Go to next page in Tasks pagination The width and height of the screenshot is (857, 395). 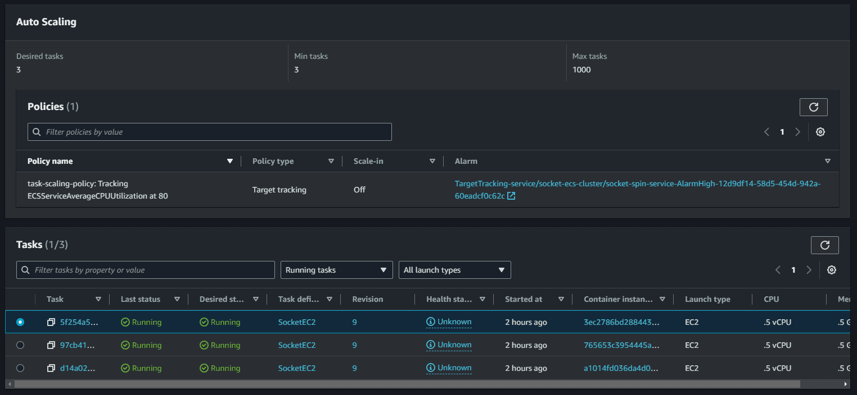[x=809, y=270]
